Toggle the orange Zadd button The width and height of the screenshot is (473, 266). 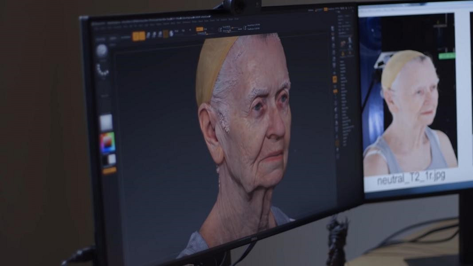click(x=199, y=29)
